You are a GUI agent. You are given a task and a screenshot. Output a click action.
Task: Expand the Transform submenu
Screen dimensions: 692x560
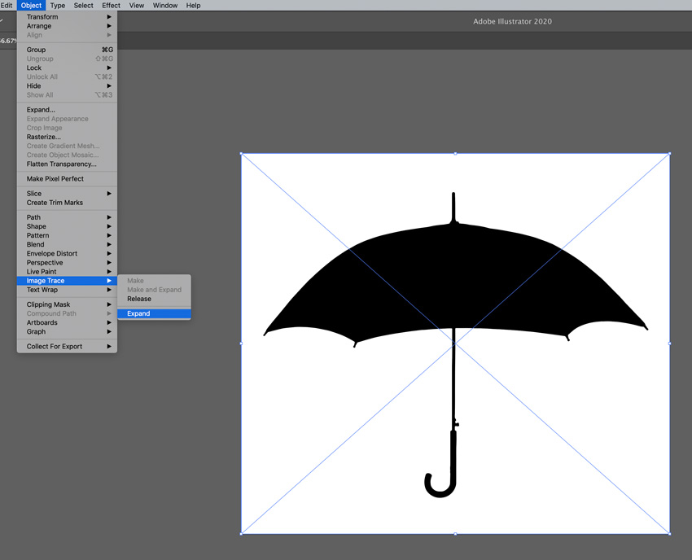(x=42, y=16)
